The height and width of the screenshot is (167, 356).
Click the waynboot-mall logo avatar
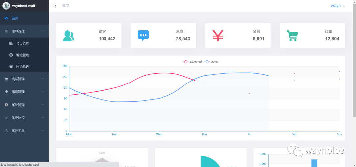(x=6, y=6)
